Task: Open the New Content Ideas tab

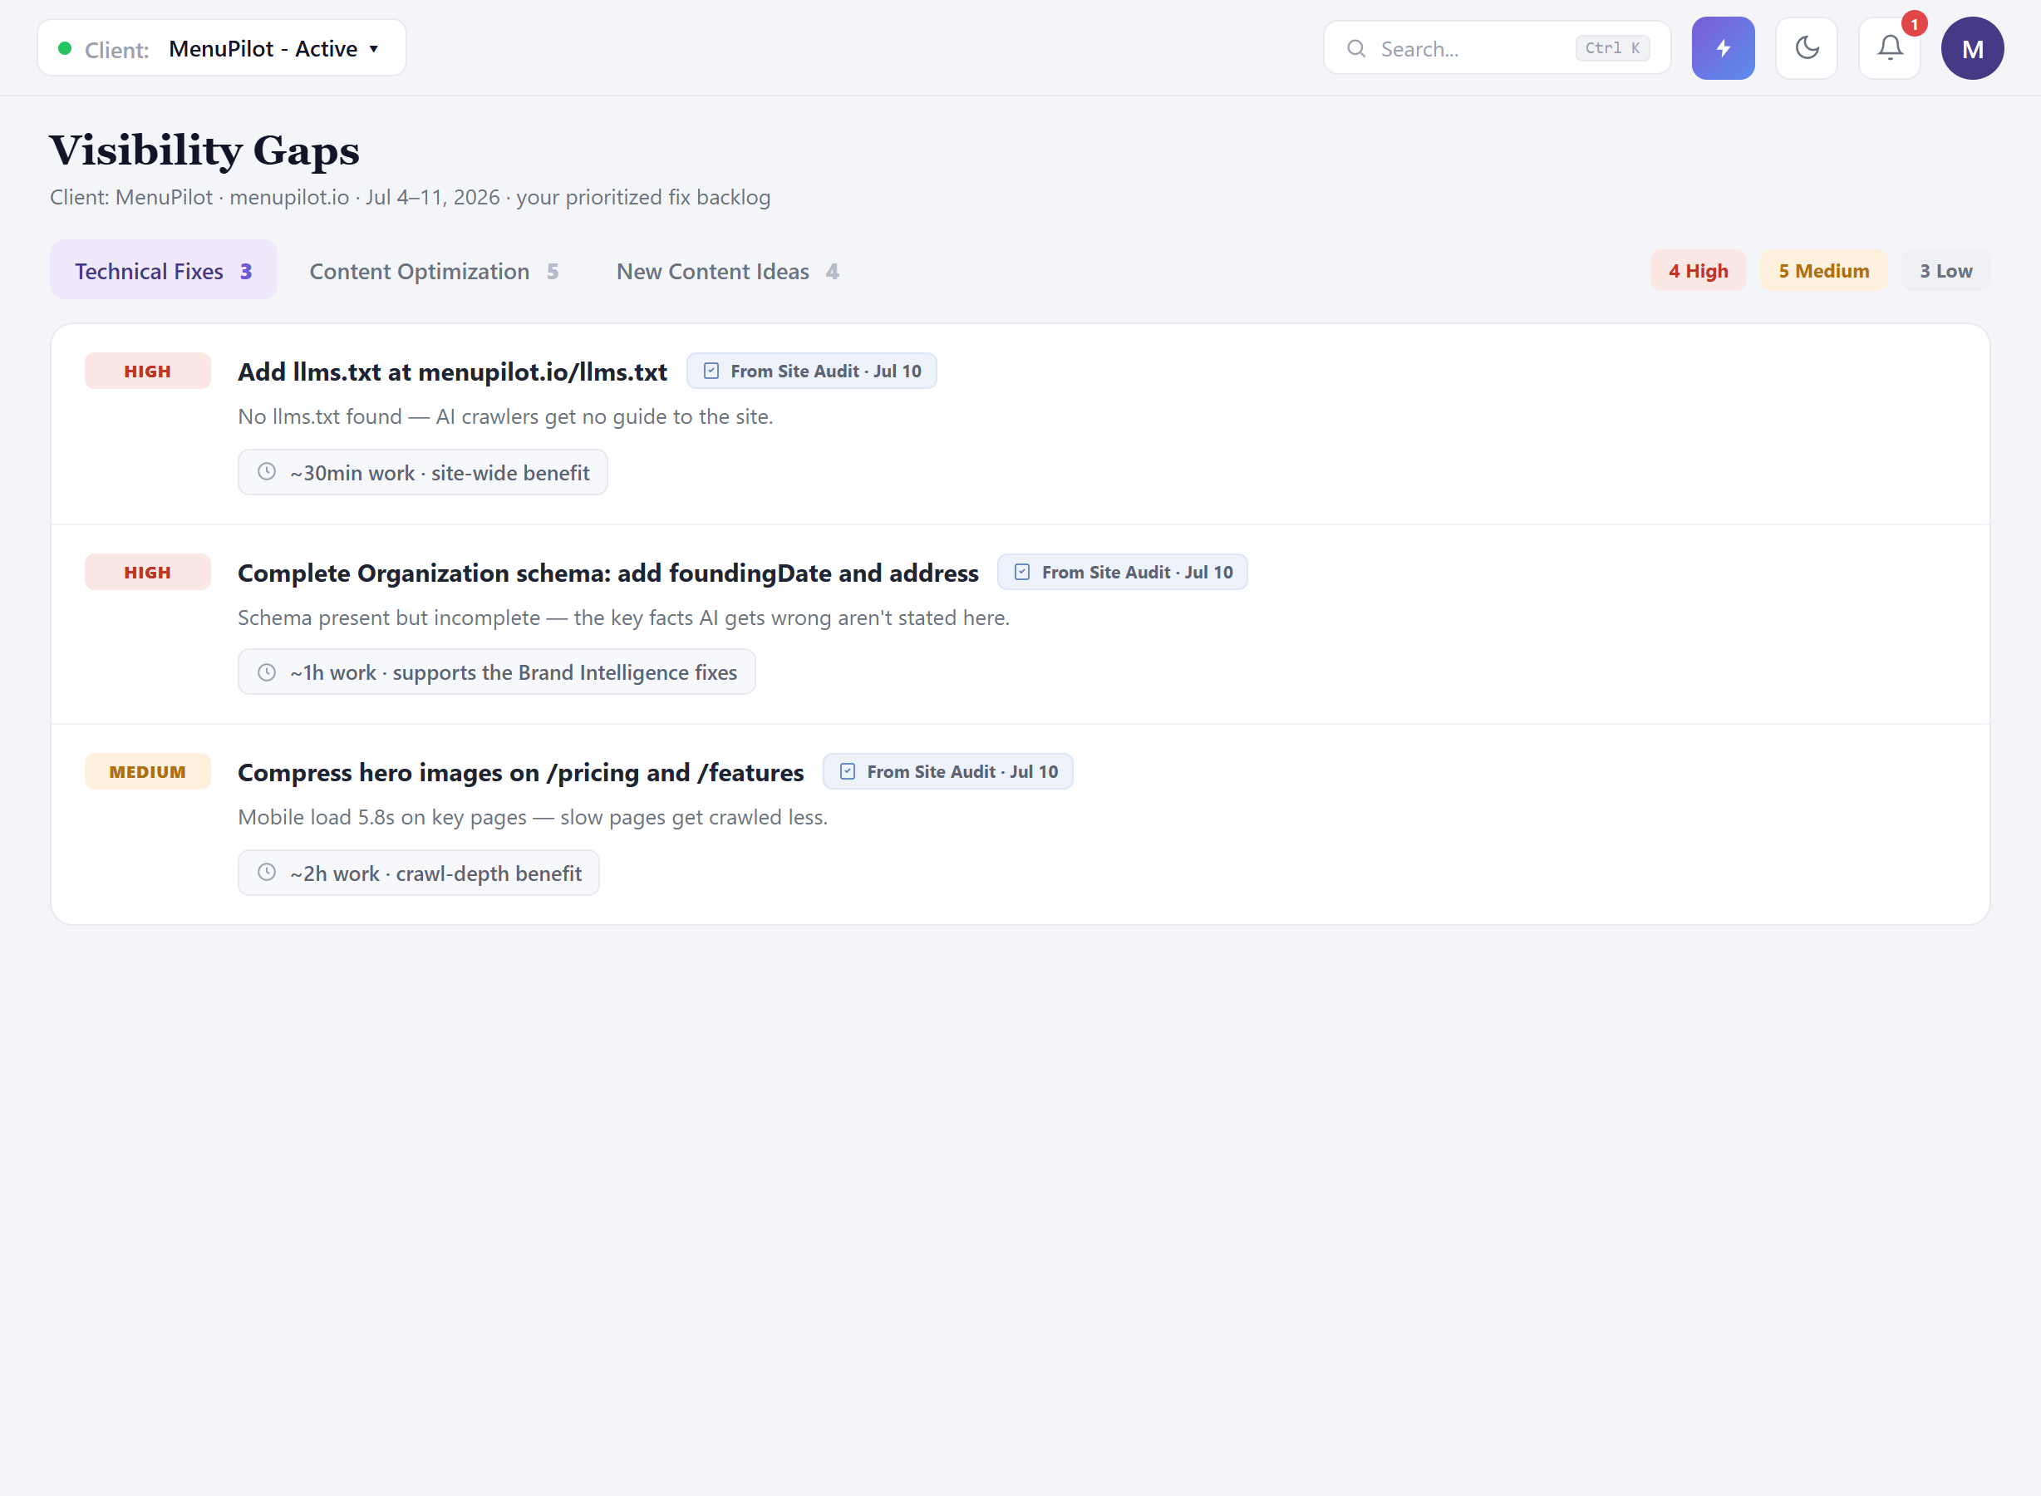Action: coord(727,271)
